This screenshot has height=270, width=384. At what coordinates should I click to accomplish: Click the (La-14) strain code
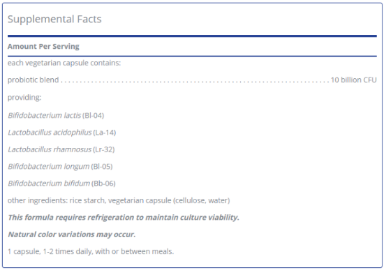click(104, 133)
